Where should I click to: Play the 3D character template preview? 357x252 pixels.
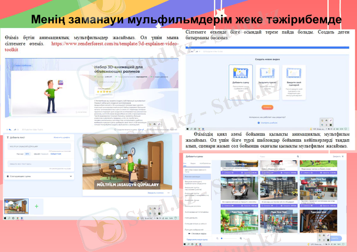click(50, 93)
